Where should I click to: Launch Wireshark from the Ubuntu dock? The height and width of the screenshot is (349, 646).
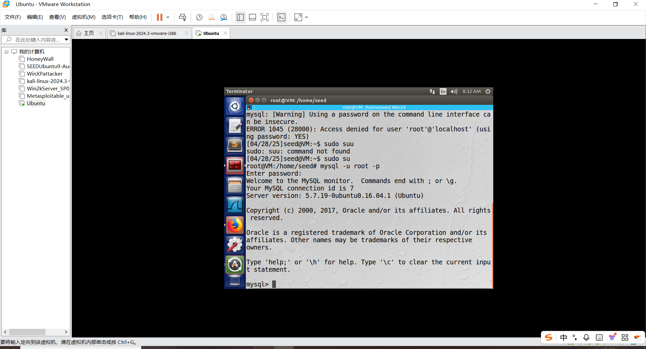tap(235, 205)
